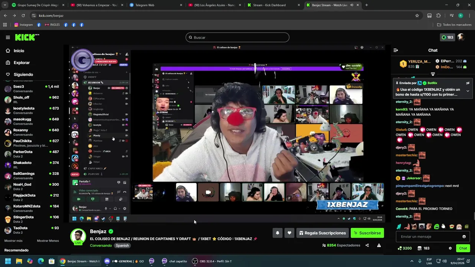Image resolution: width=475 pixels, height=267 pixels.
Task: Open the StingerDota channel in the sidebar
Action: [x=32, y=219]
